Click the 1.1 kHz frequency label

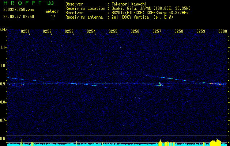point(3,47)
